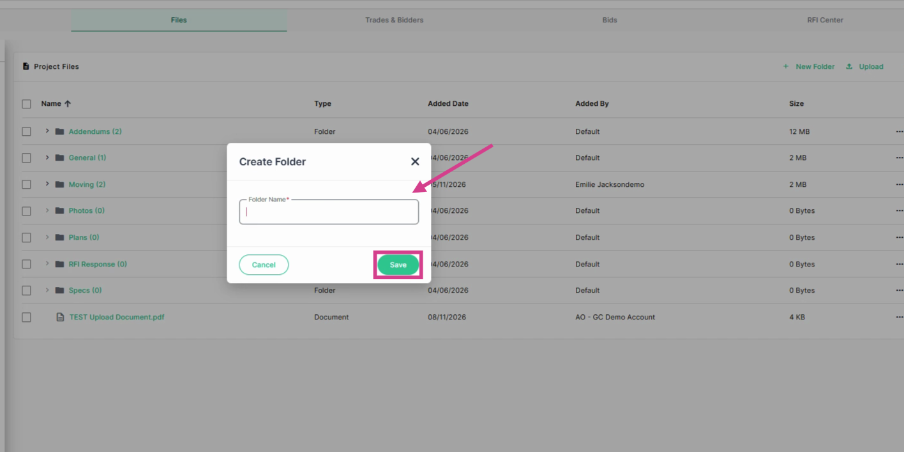
Task: Open the Trades & Bidders tab
Action: coord(395,20)
